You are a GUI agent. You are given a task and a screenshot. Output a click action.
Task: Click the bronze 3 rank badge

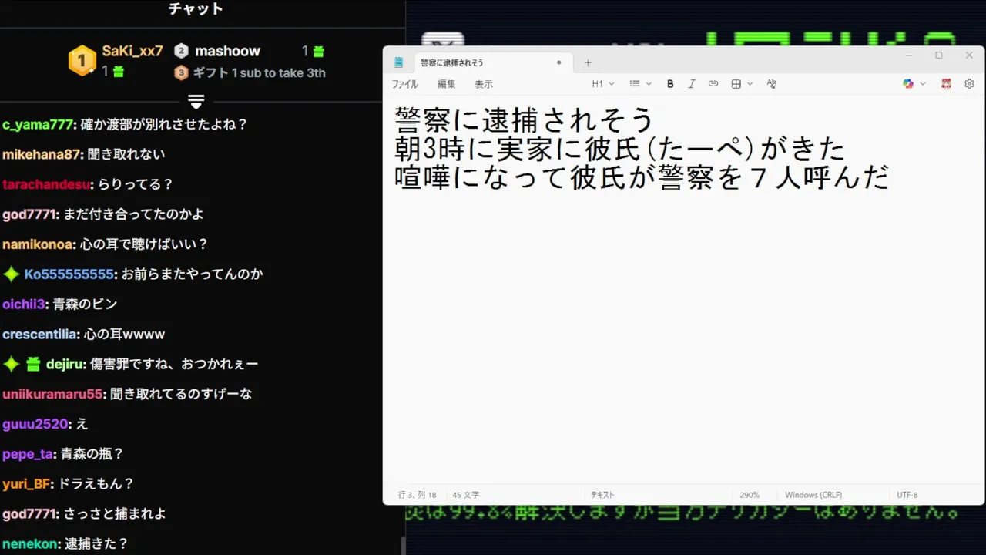click(181, 73)
